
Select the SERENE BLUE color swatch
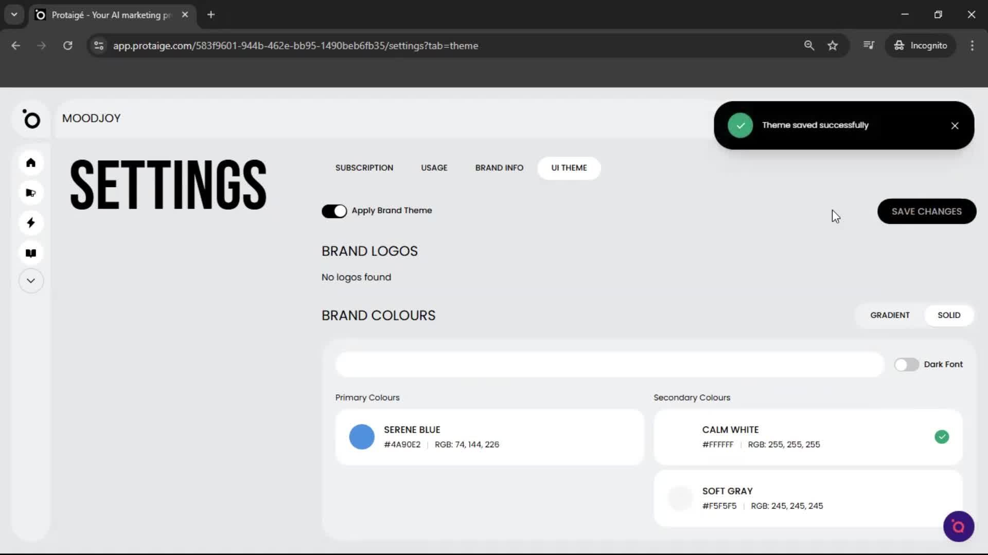pyautogui.click(x=362, y=436)
